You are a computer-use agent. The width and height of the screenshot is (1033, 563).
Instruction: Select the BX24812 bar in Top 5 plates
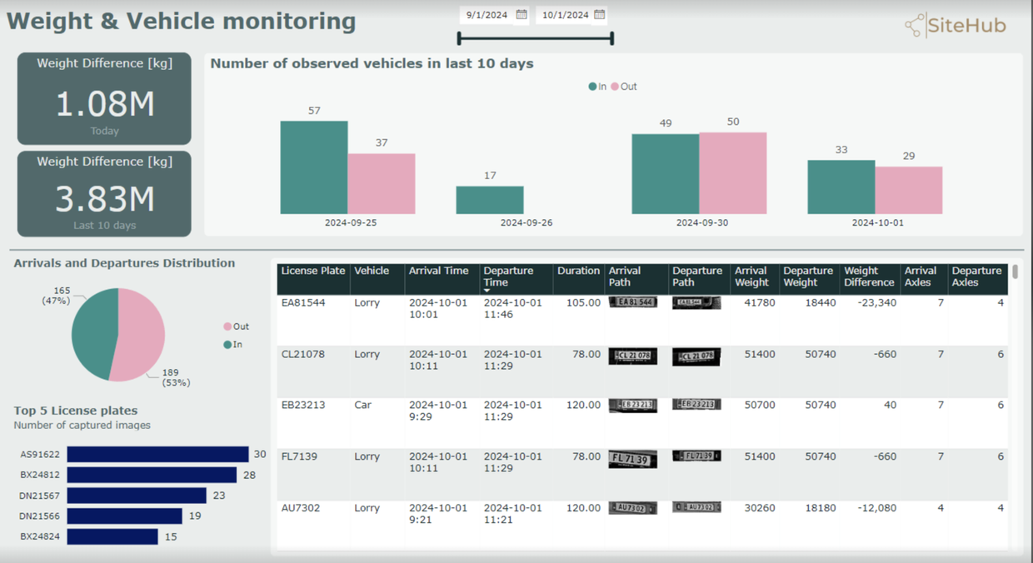pos(152,475)
